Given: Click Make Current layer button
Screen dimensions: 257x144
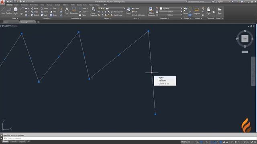Looking at the screenshot, I should [x=117, y=12].
